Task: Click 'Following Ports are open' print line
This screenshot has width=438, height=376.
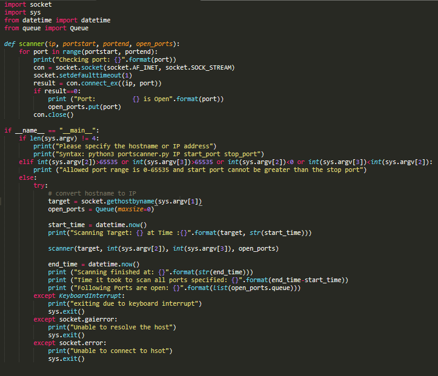Action: point(174,288)
